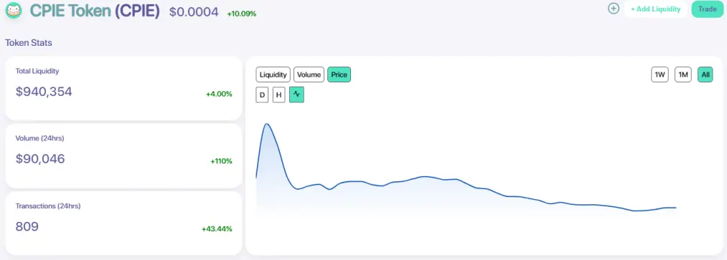Click the +110% volume change
The width and height of the screenshot is (727, 260).
(221, 161)
